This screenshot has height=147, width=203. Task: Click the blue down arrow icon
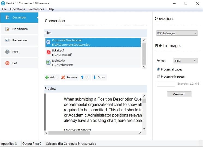point(95,77)
